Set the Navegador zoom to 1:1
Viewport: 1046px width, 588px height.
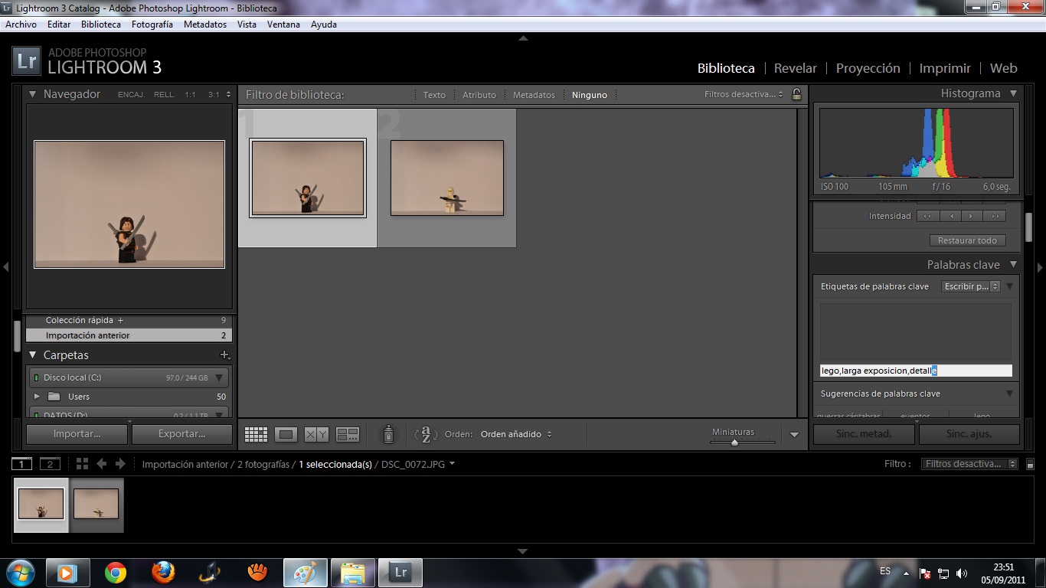point(190,95)
